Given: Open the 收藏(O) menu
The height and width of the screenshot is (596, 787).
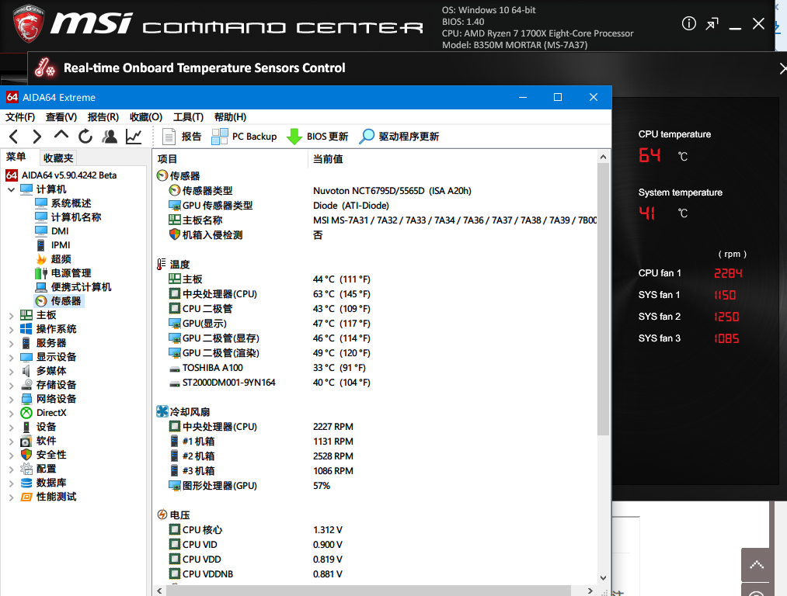Looking at the screenshot, I should point(146,116).
